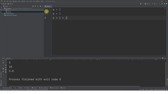Toggle soft-wrap in Run console

tap(6, 65)
